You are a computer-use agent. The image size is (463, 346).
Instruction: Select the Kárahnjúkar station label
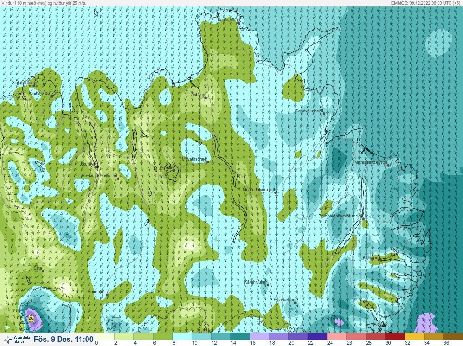[256, 282]
